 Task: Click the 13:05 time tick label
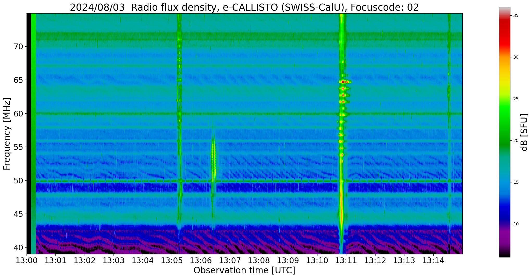coord(172,261)
